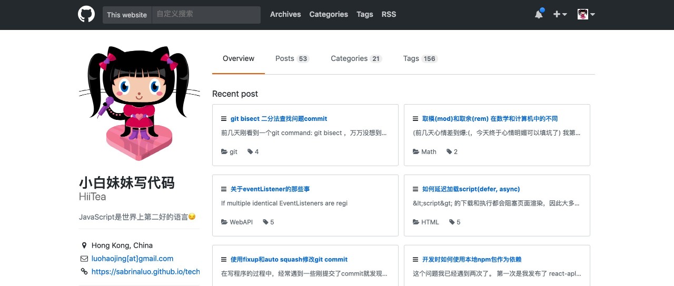The height and width of the screenshot is (286, 674).
Task: Open post 开发时如何使用本地npm包作为依赖
Action: click(472, 260)
